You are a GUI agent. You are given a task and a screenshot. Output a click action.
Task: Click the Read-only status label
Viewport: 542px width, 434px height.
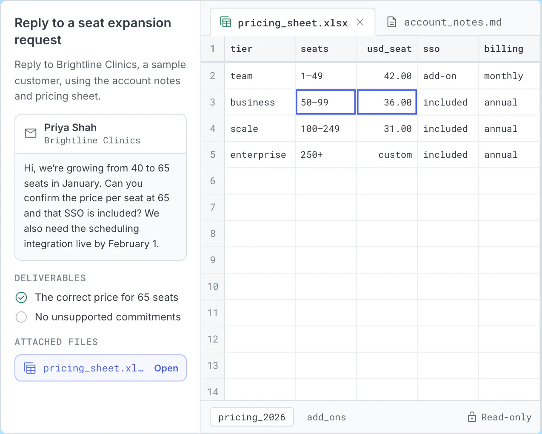pyautogui.click(x=506, y=417)
